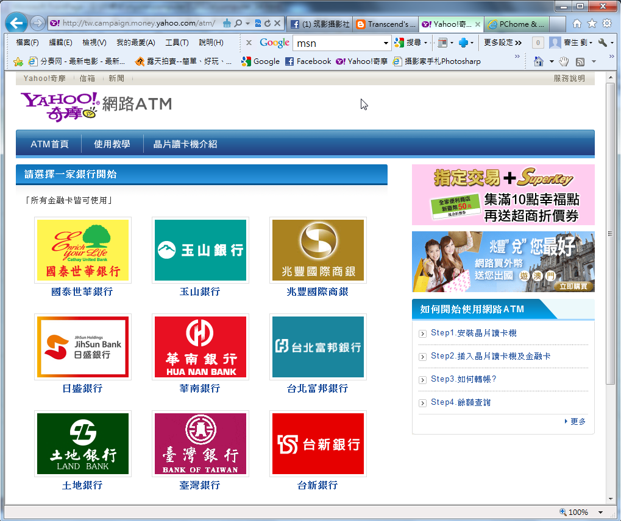Click the command bar home icon
The width and height of the screenshot is (621, 521).
[539, 61]
